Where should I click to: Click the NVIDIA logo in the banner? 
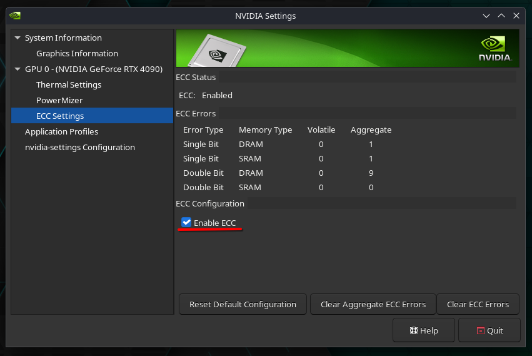point(494,49)
